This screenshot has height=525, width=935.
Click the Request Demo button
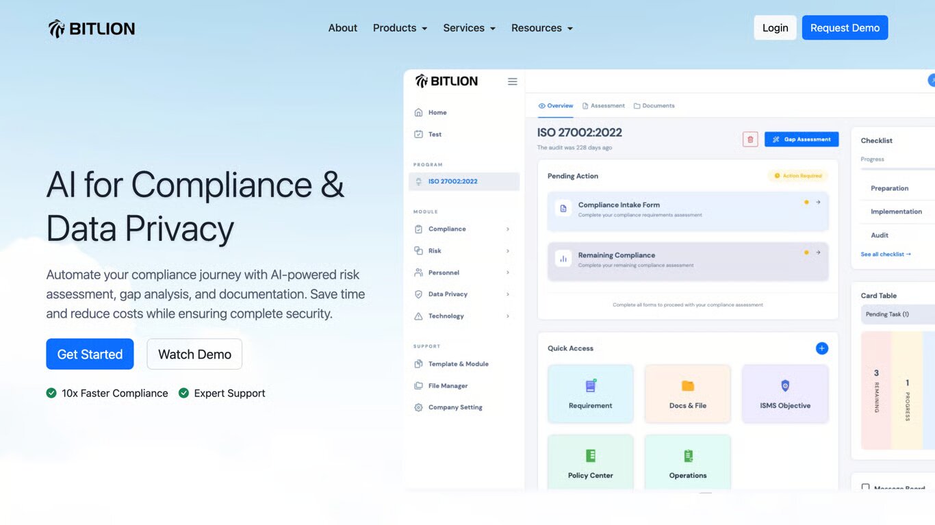pos(845,28)
